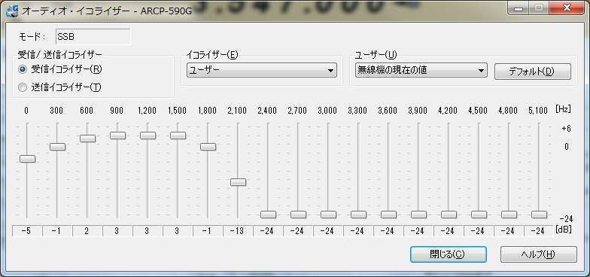Click the 300 Hz slider thumb

[x=57, y=147]
